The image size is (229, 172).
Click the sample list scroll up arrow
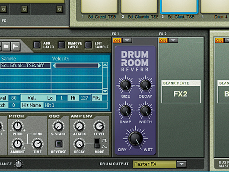tap(105, 65)
